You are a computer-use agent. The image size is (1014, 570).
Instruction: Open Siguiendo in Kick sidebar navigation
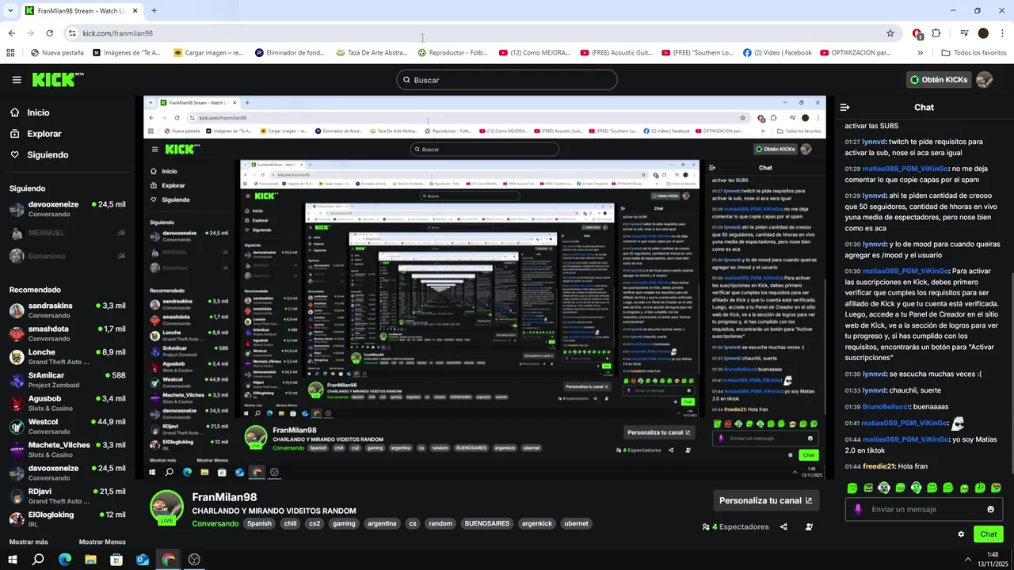[x=40, y=155]
